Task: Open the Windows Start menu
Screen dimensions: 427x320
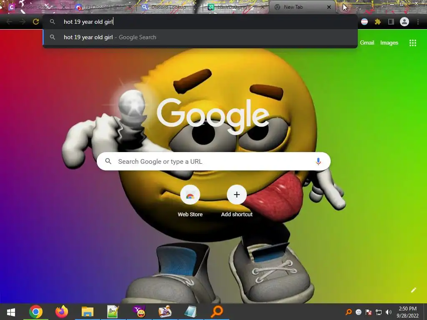Action: 11,312
